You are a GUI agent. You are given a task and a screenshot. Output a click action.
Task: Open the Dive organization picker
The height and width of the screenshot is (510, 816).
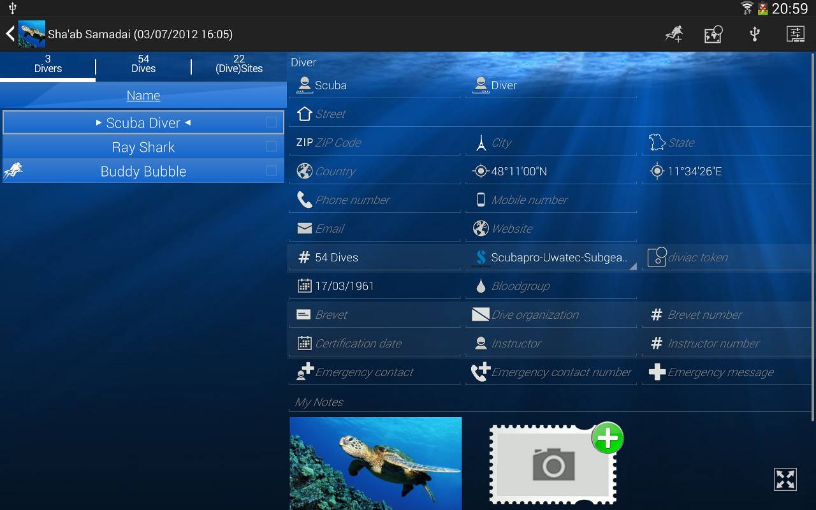tap(551, 314)
